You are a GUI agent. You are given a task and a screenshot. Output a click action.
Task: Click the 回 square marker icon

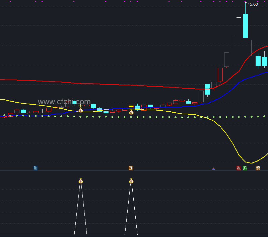131,168
